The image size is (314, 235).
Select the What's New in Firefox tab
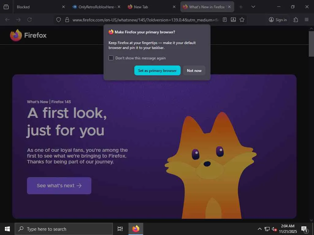pos(207,7)
